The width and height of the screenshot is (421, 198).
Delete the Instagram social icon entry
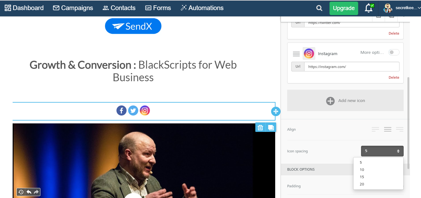(394, 77)
